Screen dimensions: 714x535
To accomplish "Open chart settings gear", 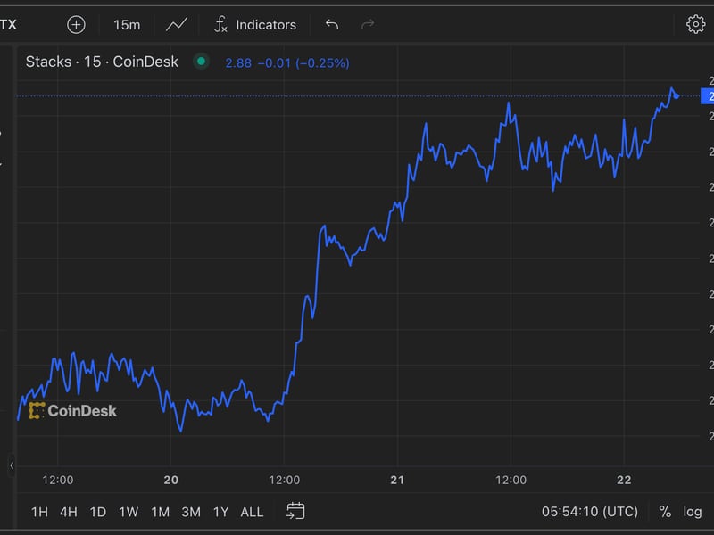I will tap(695, 24).
